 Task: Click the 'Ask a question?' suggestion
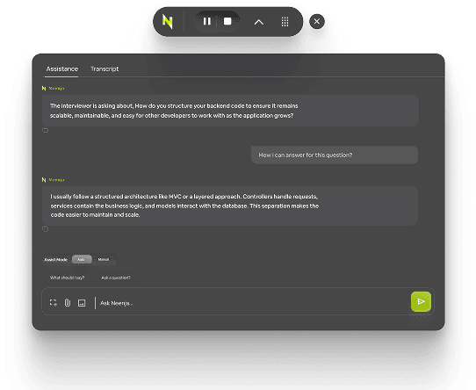point(116,278)
